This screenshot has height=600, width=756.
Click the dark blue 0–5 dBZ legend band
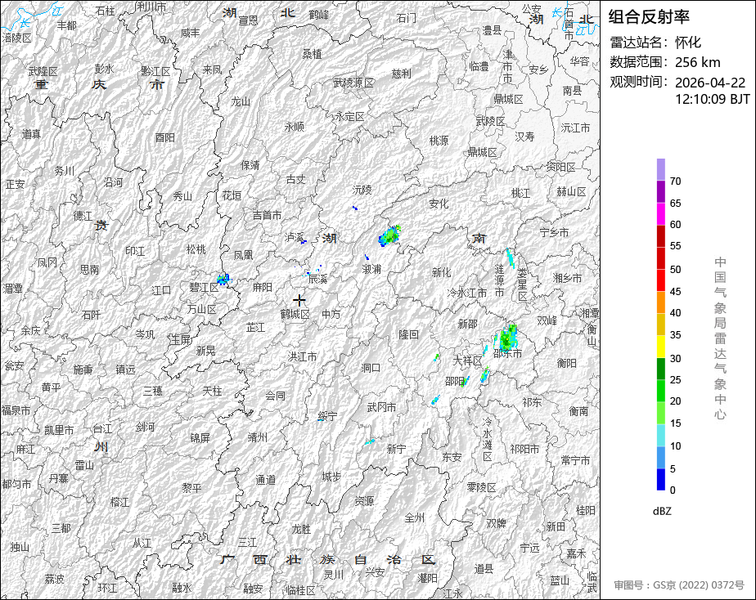coord(660,480)
